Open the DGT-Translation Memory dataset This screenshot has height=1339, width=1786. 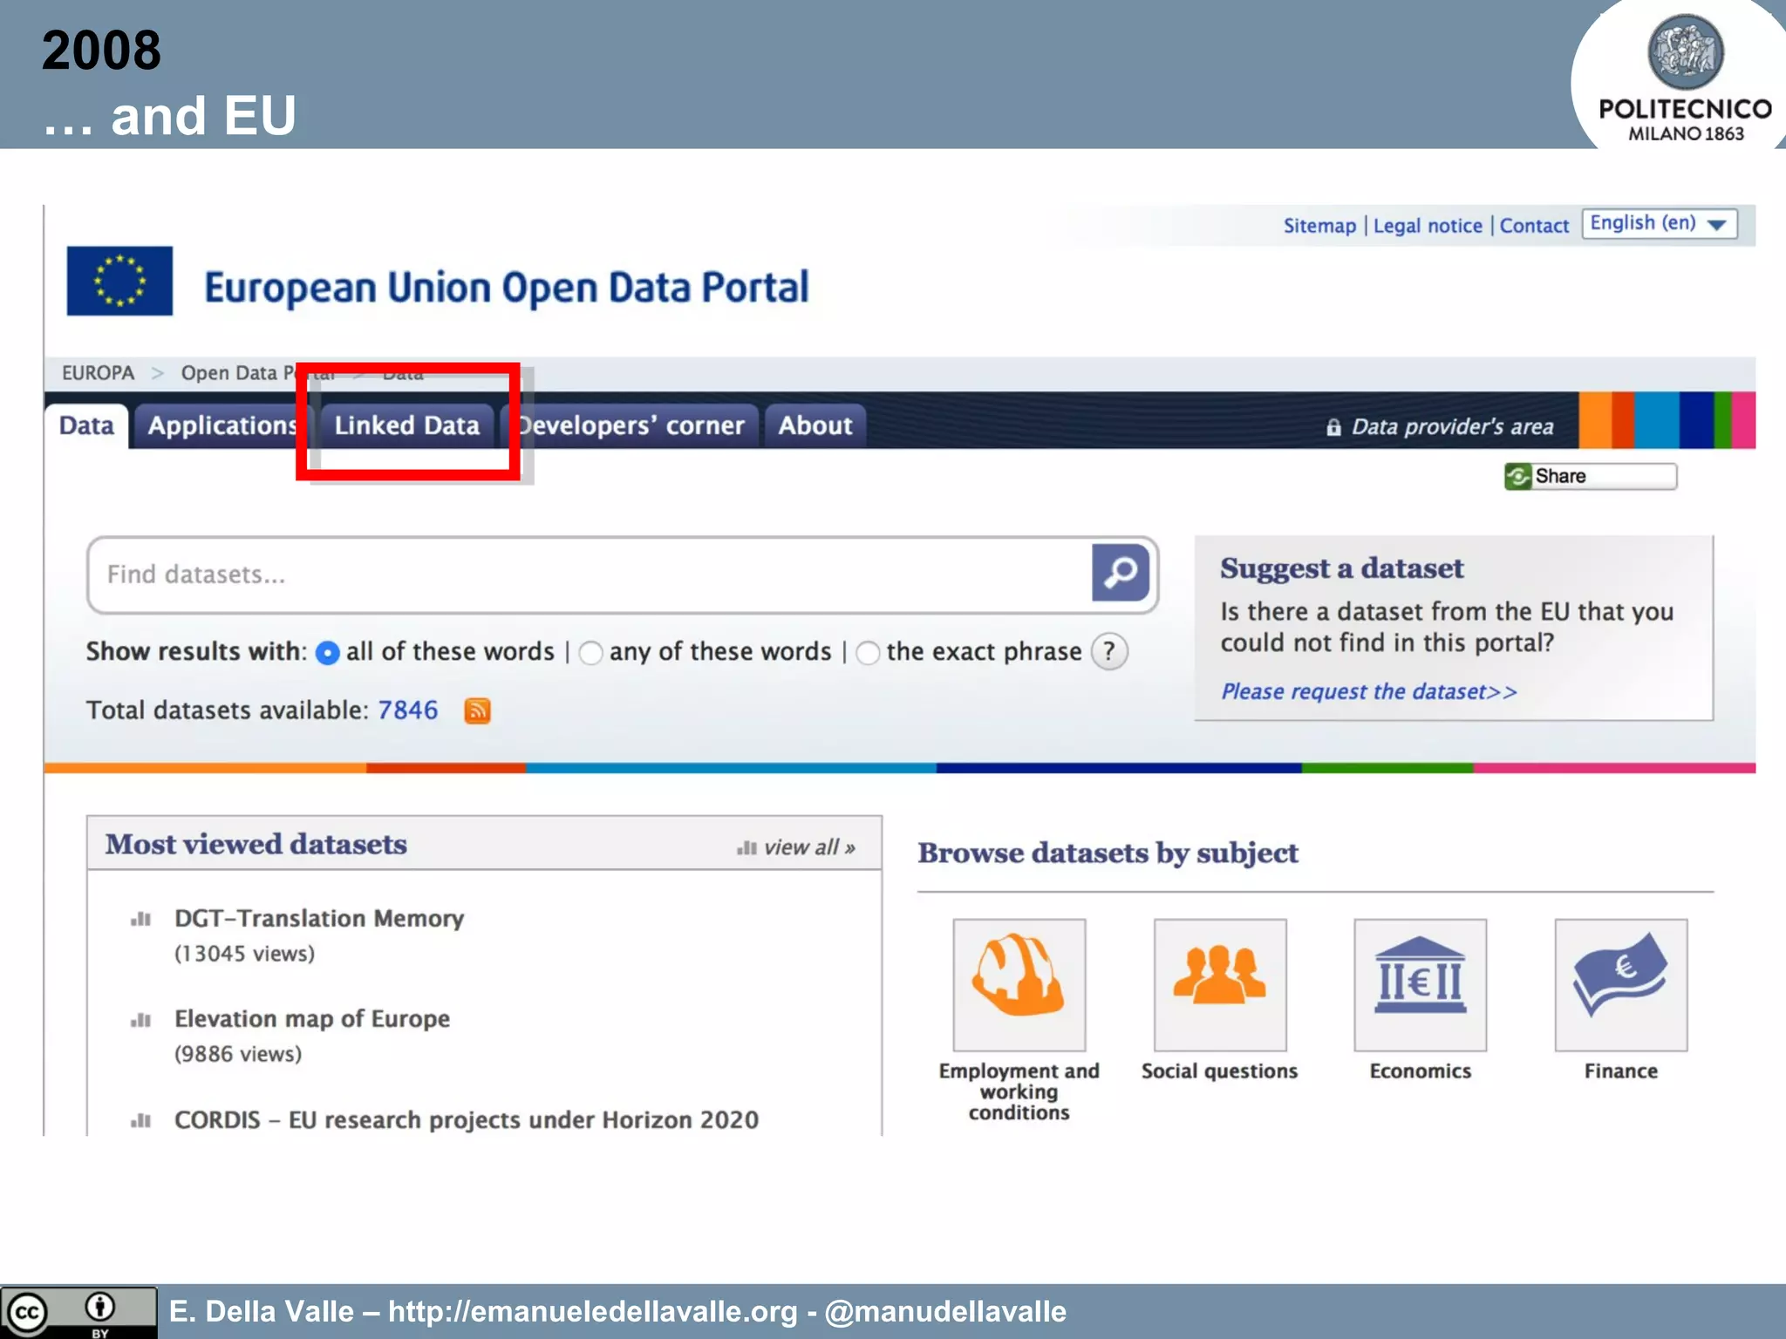(x=319, y=918)
